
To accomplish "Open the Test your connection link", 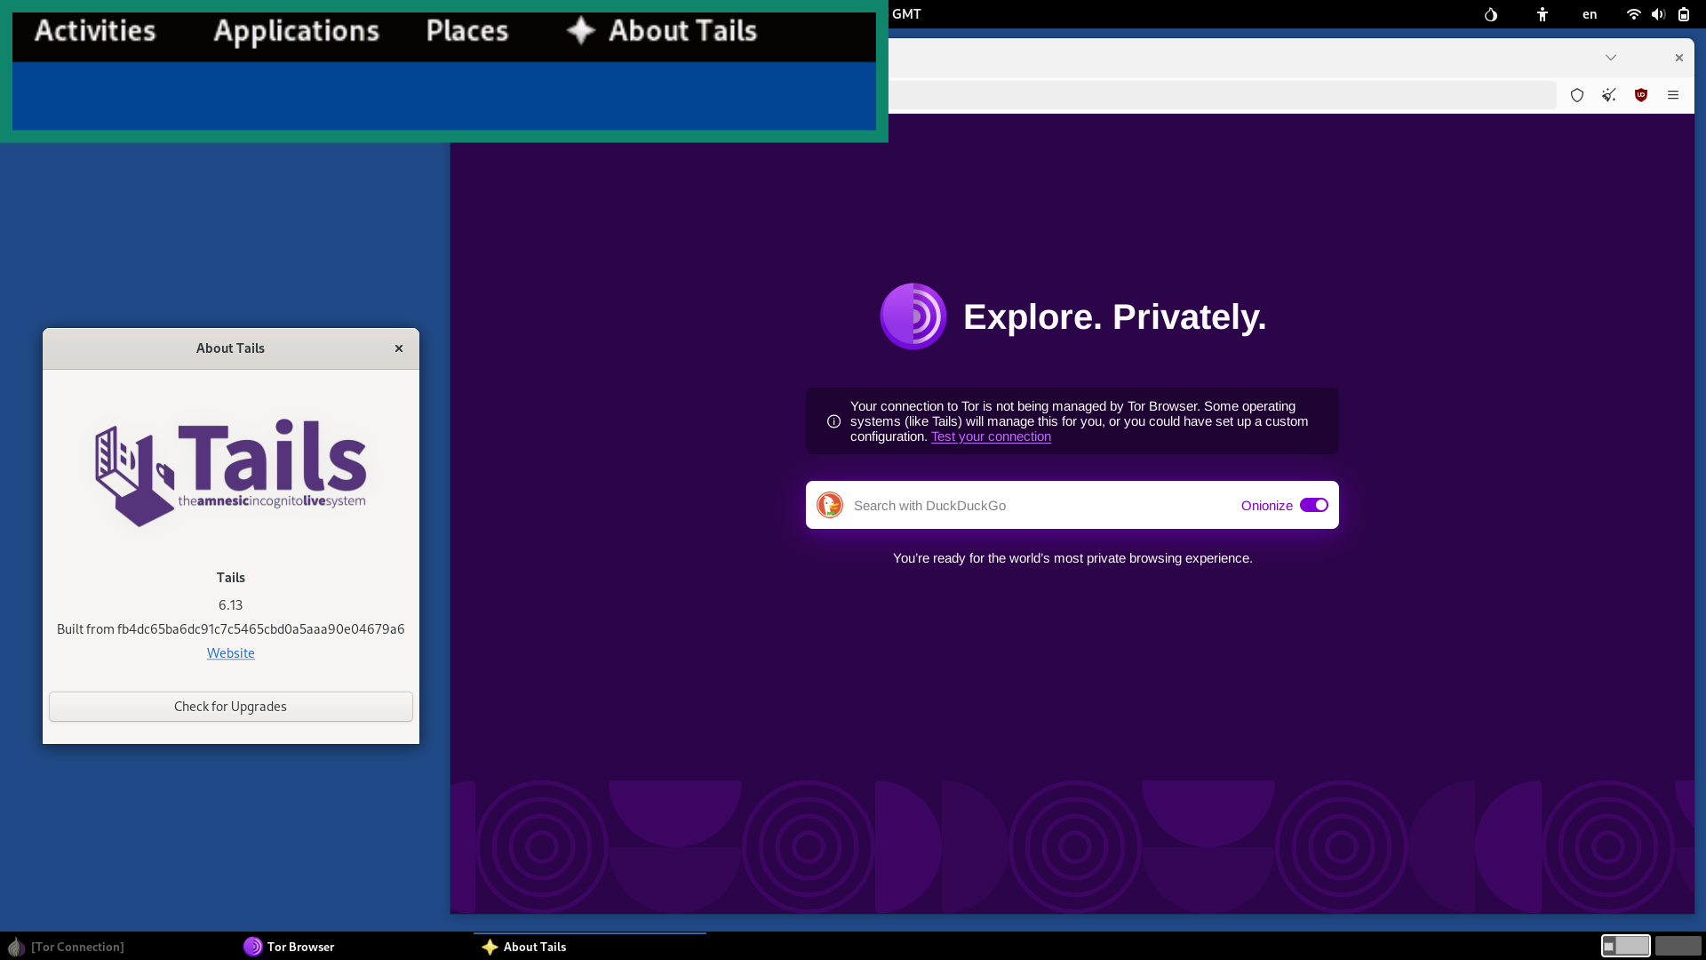I will (x=990, y=436).
